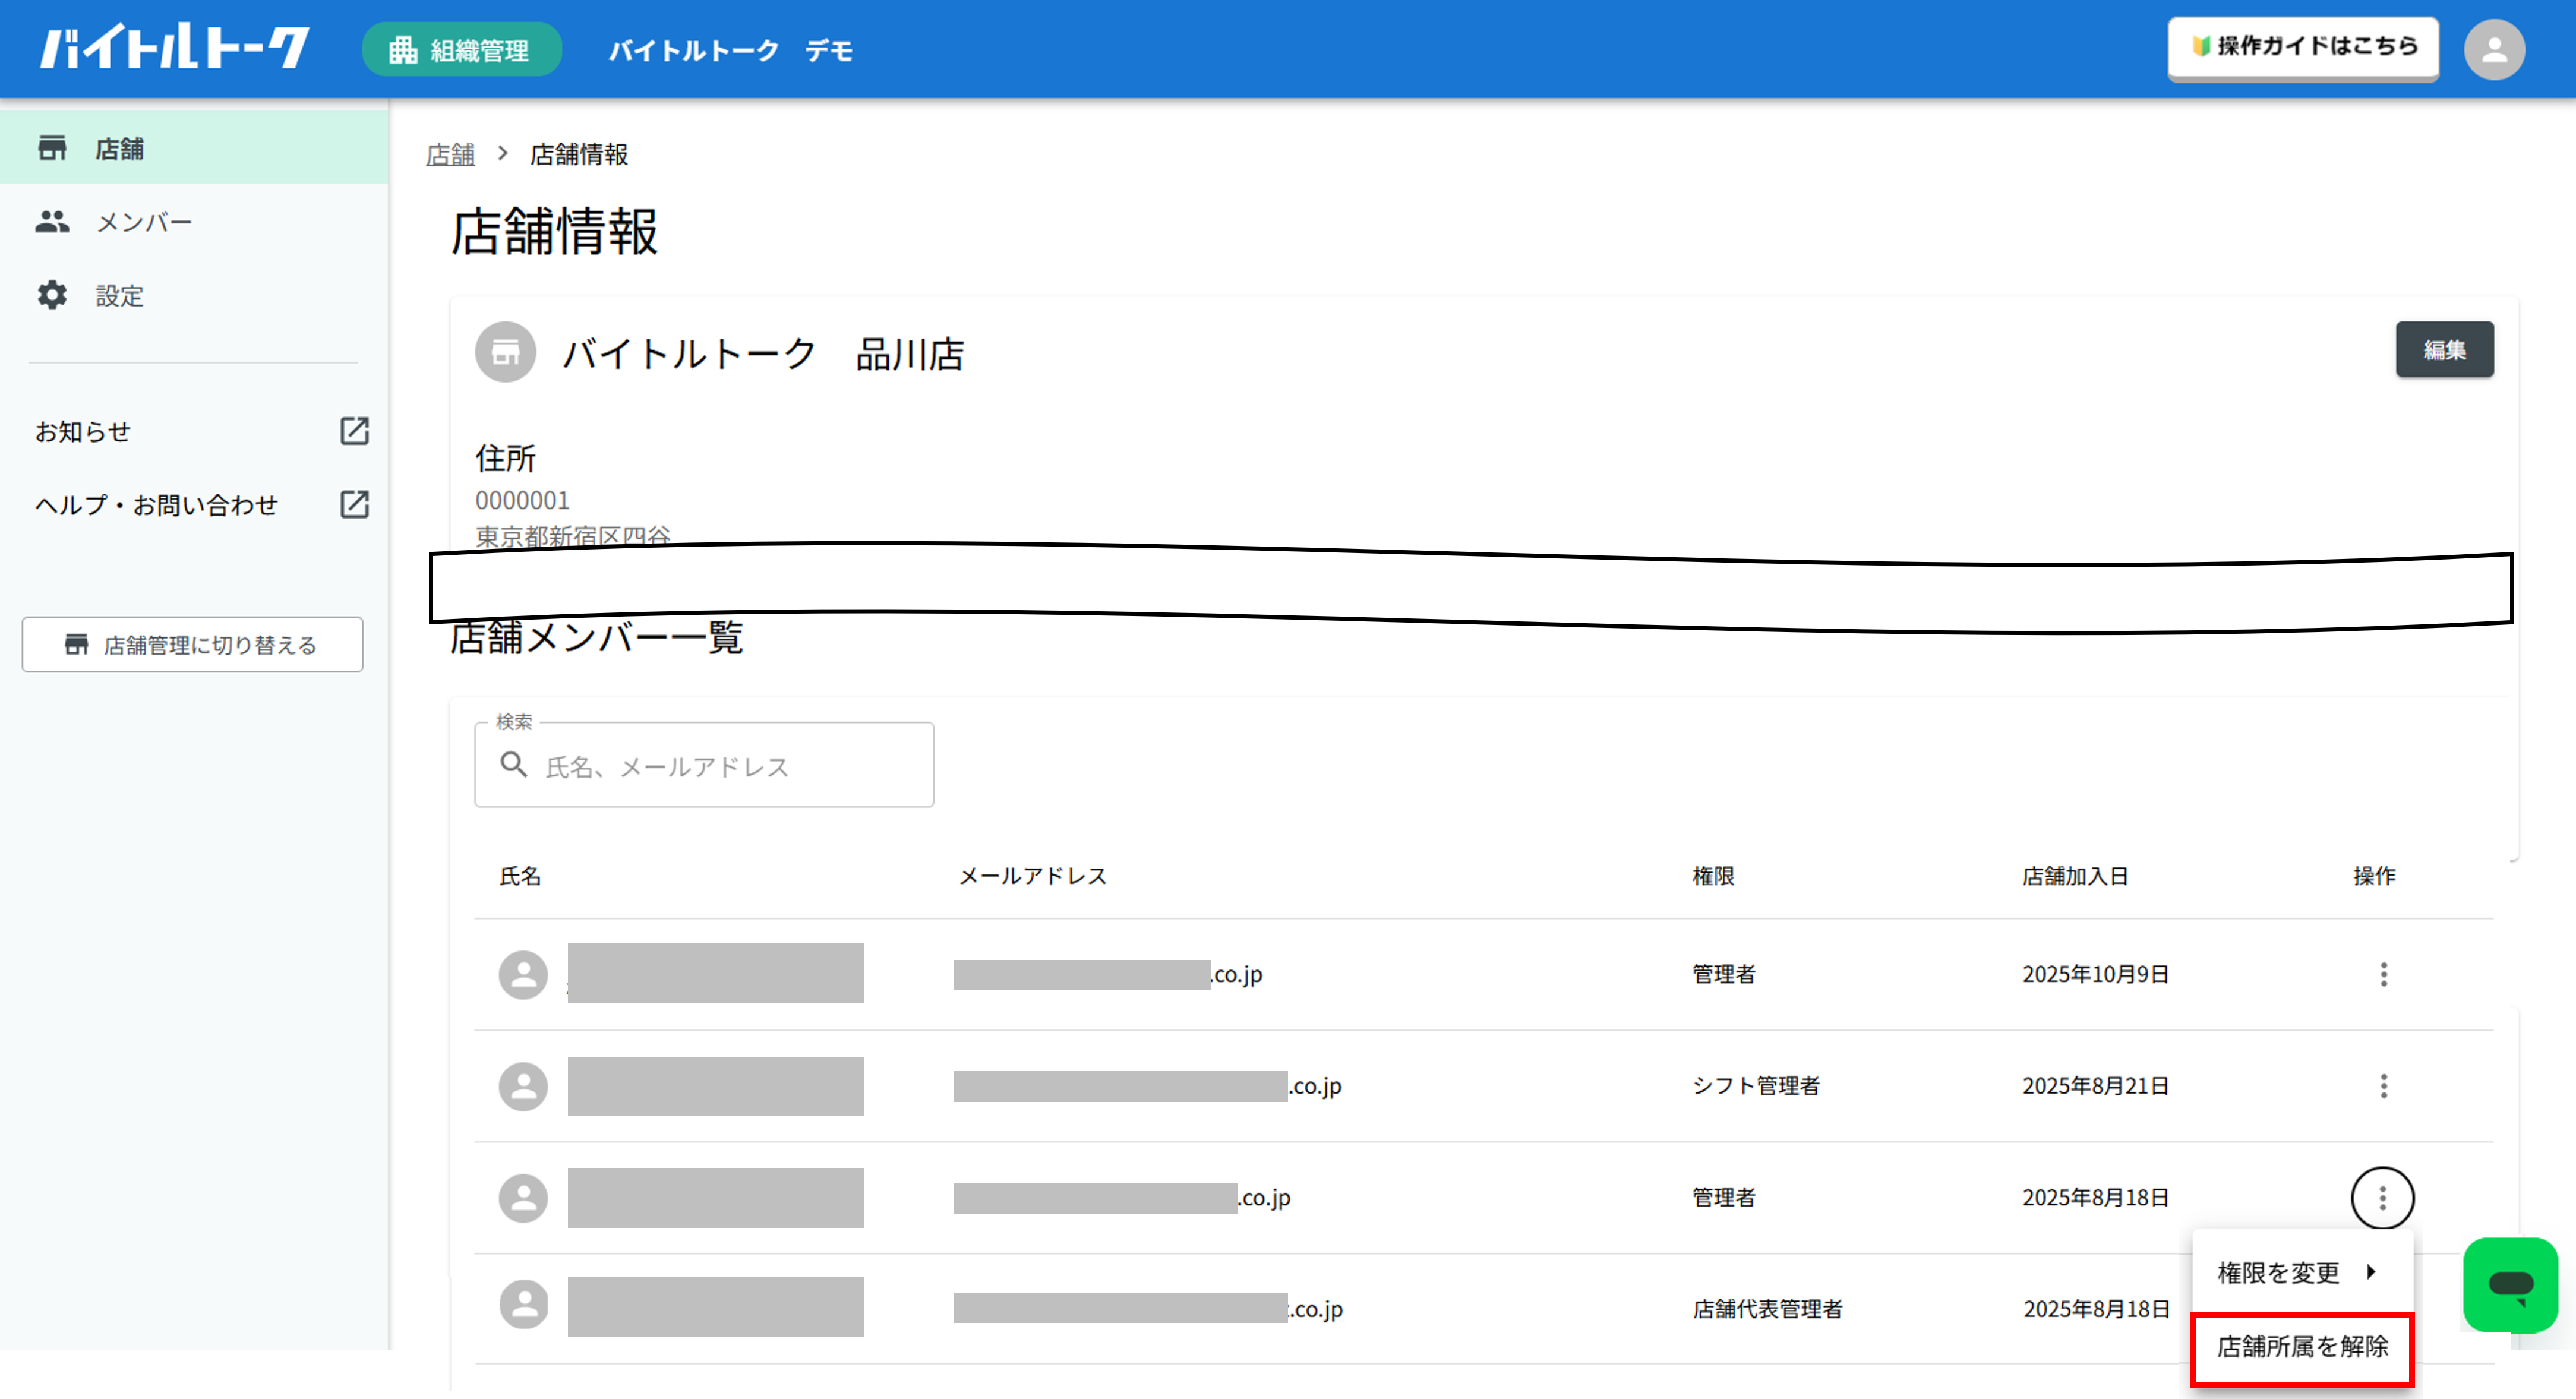Open the green chat widget

(2510, 1284)
